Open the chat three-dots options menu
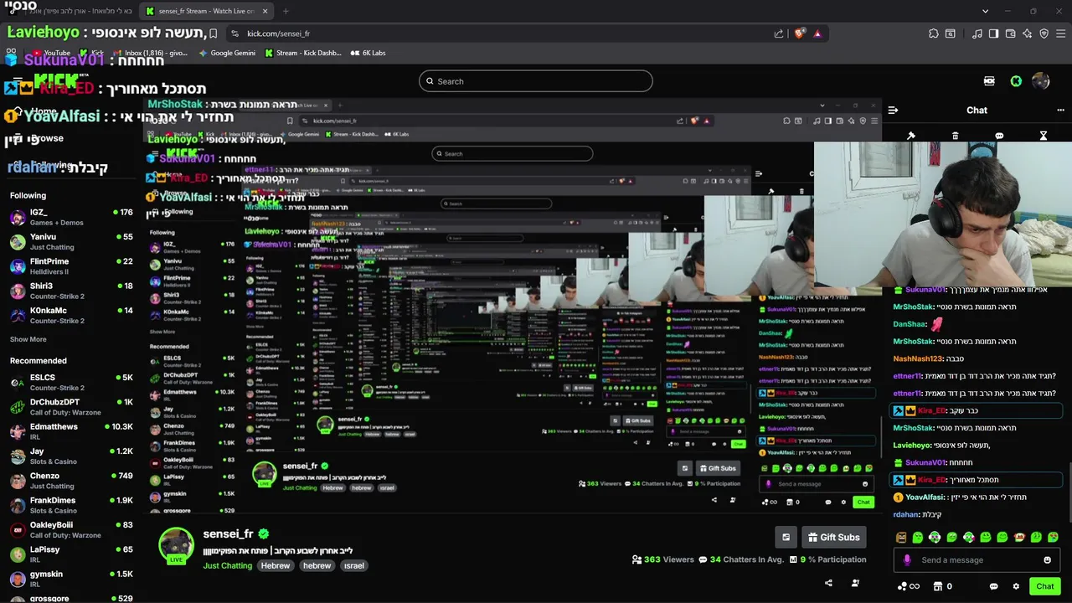This screenshot has height=603, width=1072. pos(1060,110)
